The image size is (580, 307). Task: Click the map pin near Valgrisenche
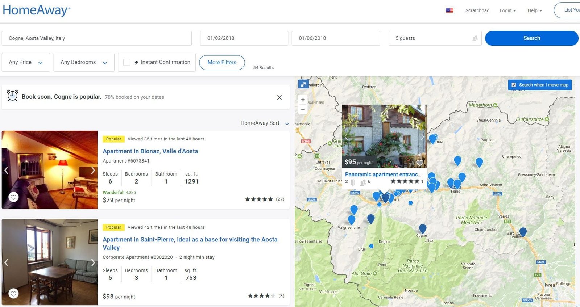coord(351,220)
